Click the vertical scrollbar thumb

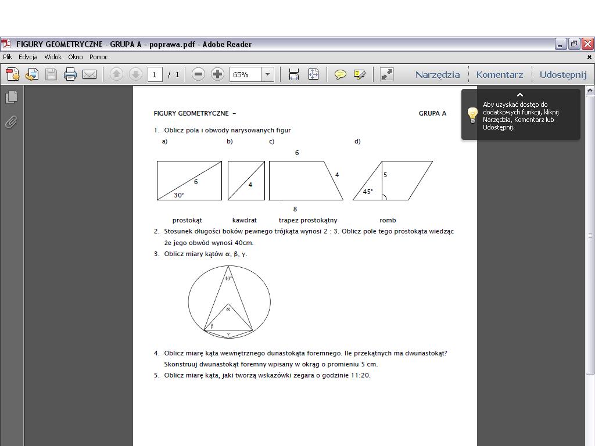tap(590, 235)
